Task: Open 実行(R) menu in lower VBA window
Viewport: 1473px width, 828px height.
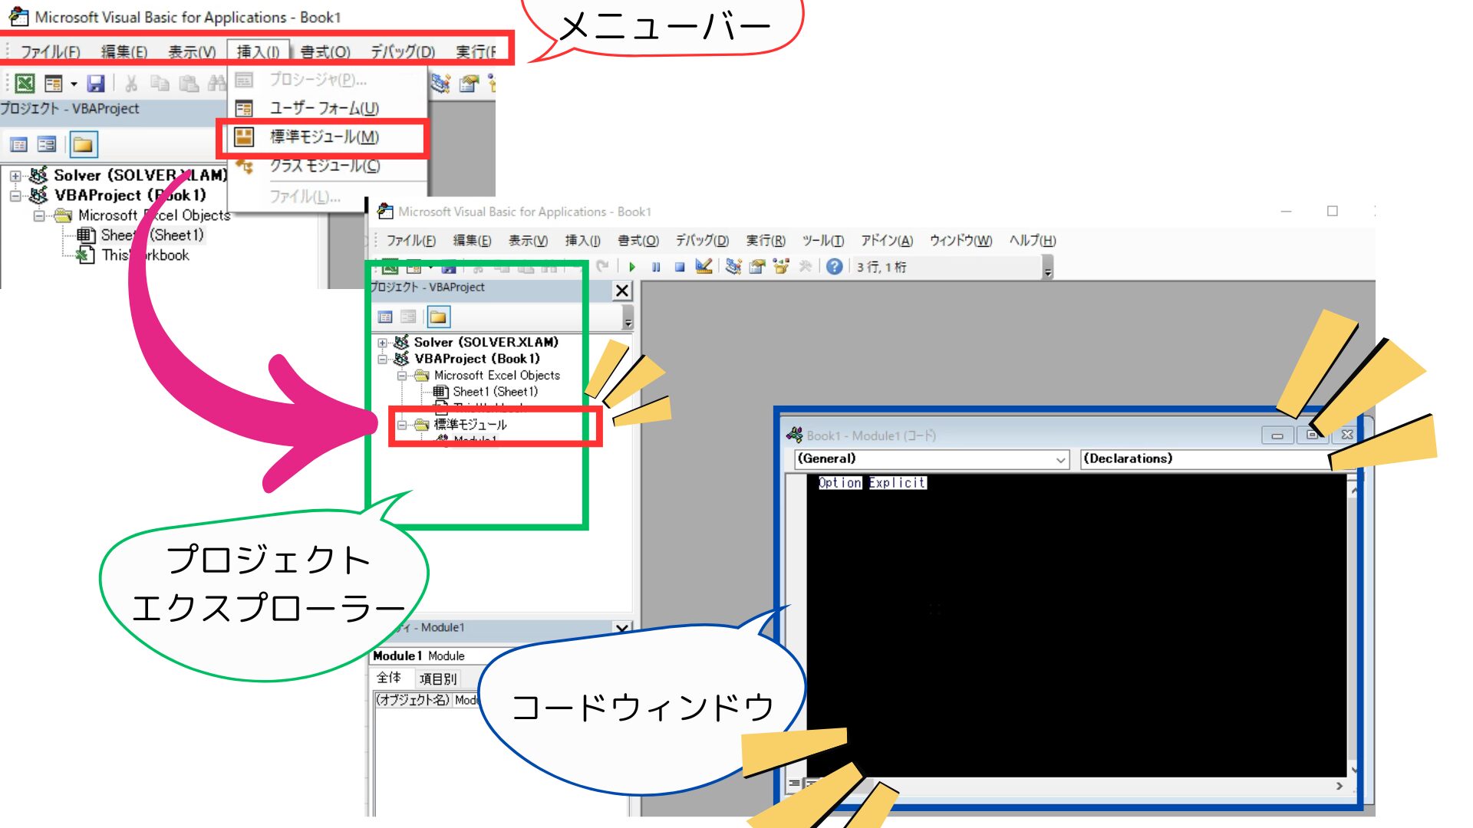Action: click(766, 241)
